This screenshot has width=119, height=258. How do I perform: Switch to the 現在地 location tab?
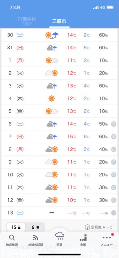[27, 21]
